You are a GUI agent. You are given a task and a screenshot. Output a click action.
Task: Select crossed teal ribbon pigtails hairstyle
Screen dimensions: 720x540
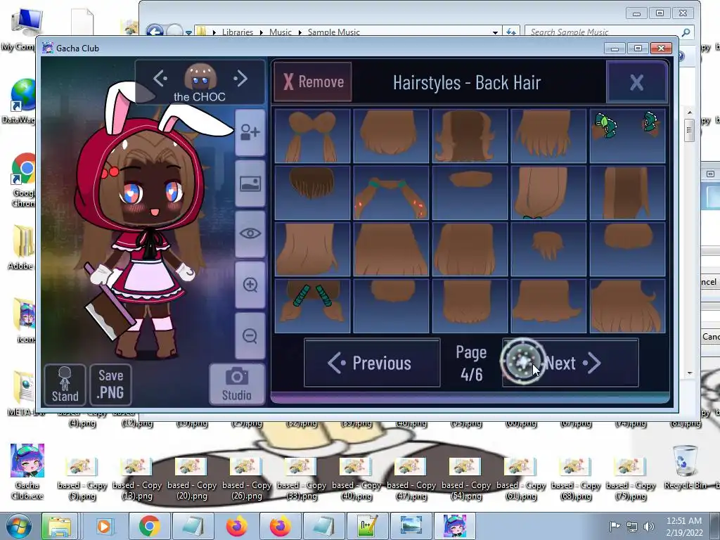(312, 306)
